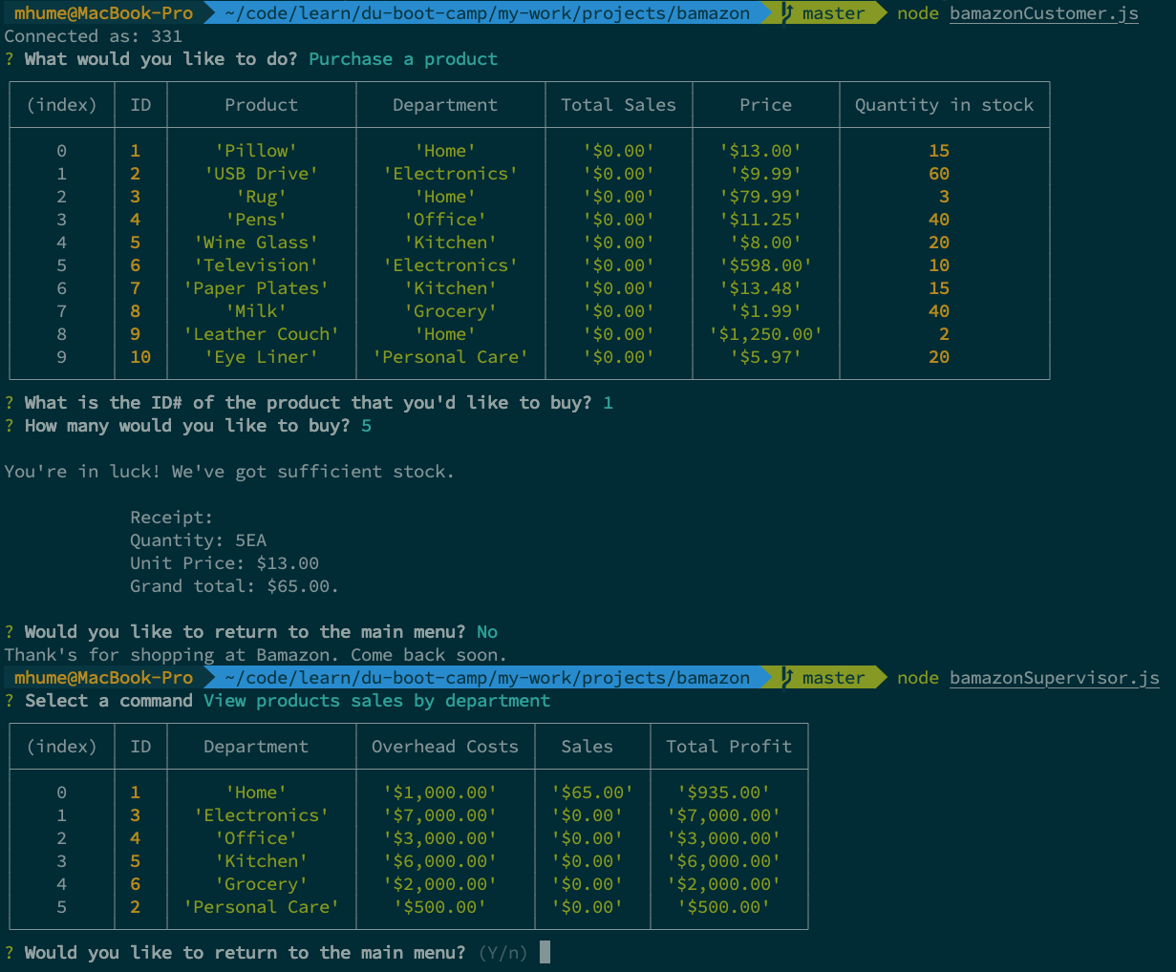1176x972 pixels.
Task: Click the Home department sales value '$65.00'
Action: point(592,792)
